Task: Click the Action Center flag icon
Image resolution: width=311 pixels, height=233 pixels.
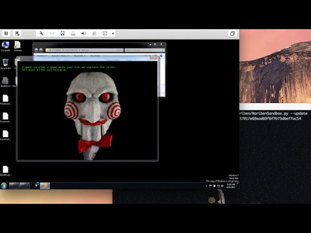Action: point(211,186)
